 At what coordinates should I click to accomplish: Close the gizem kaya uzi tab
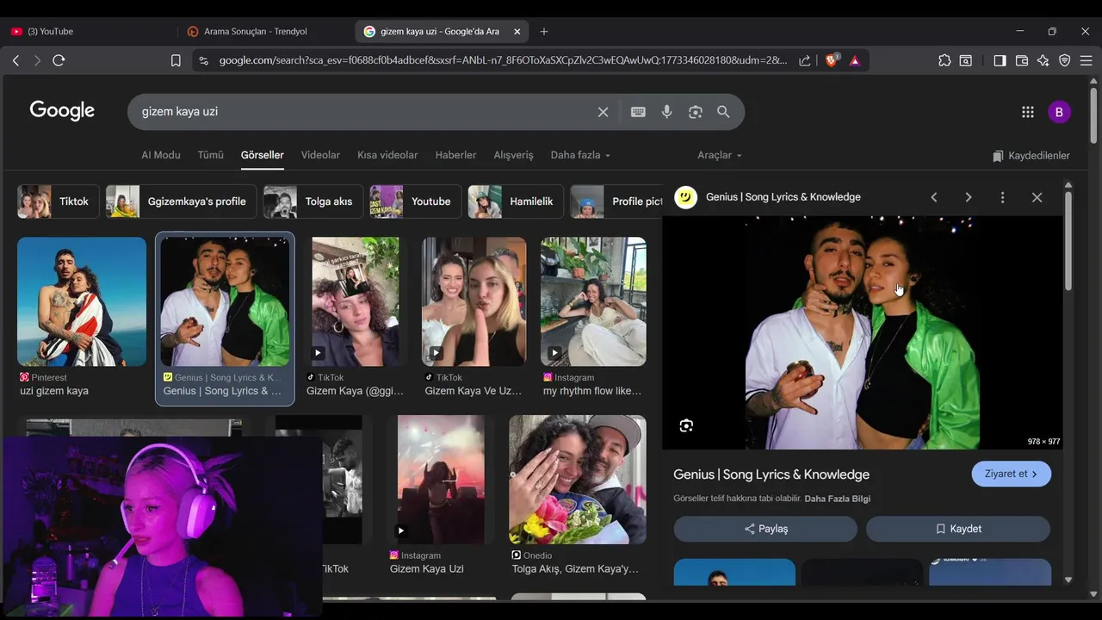517,32
